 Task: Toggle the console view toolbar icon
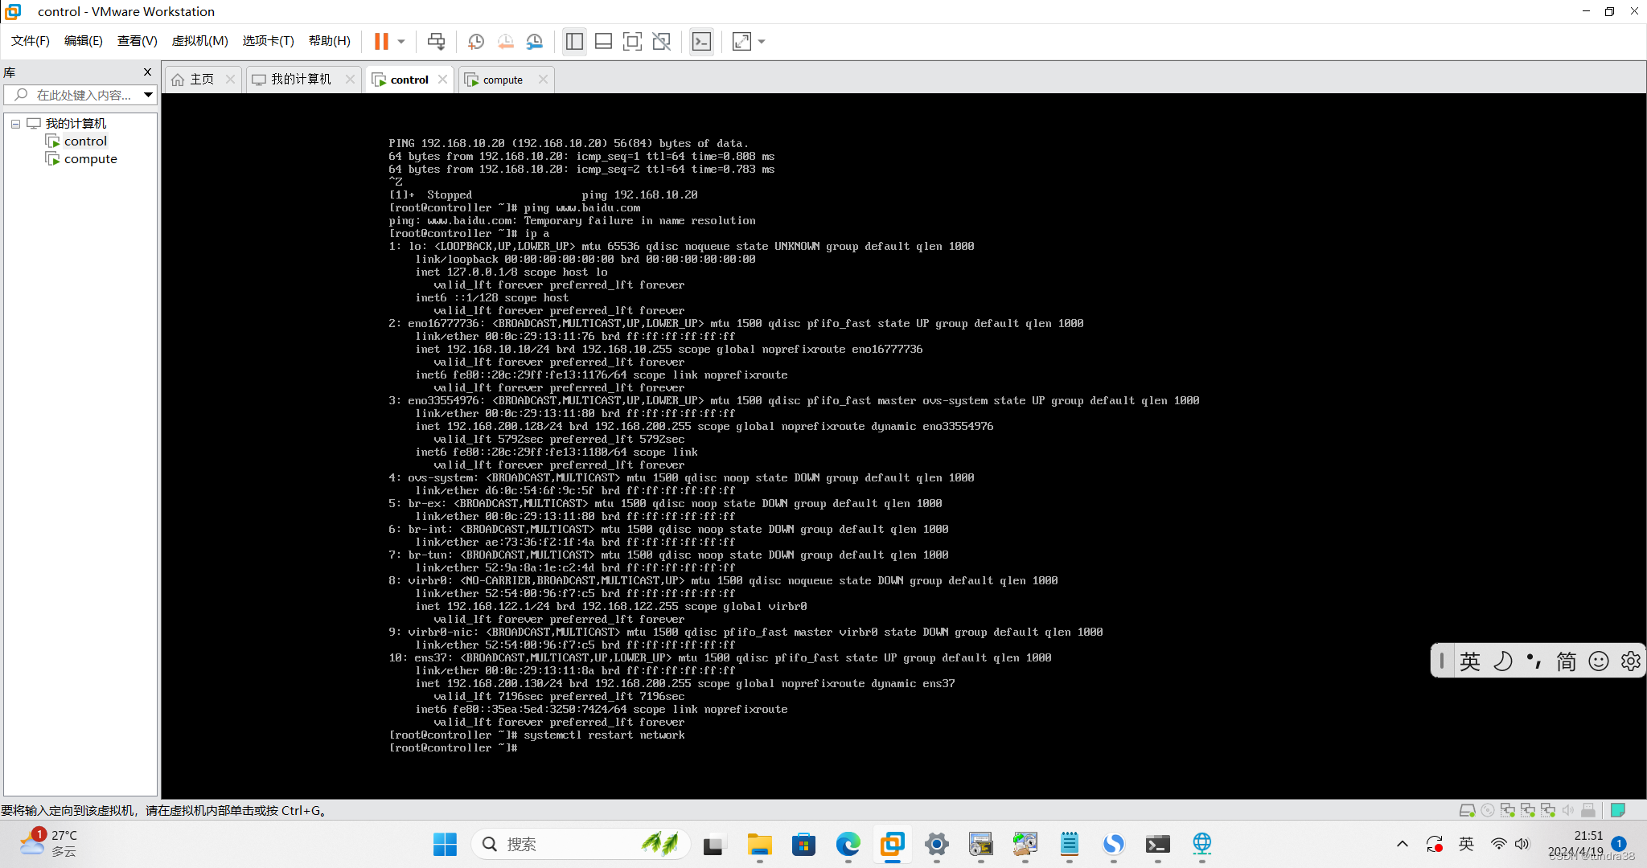pyautogui.click(x=701, y=41)
